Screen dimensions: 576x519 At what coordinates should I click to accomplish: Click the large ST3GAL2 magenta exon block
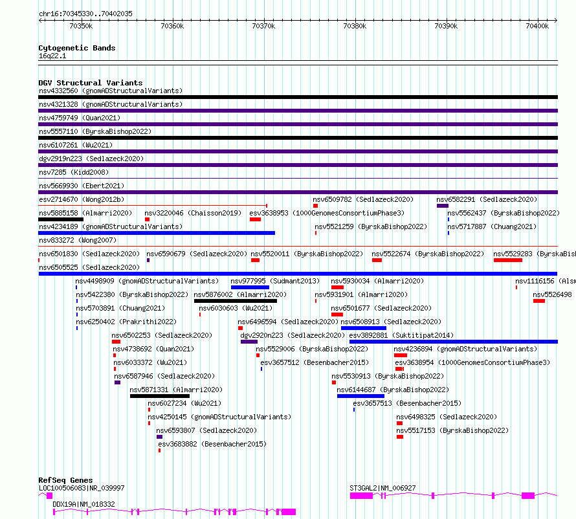362,496
